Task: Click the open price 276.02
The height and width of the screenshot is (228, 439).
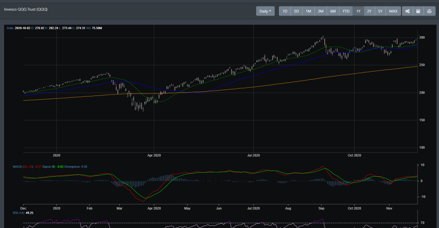Action: [39, 28]
